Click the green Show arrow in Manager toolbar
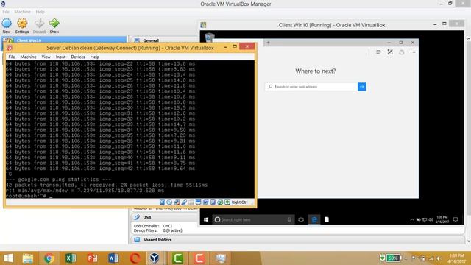The image size is (471, 265). click(54, 24)
